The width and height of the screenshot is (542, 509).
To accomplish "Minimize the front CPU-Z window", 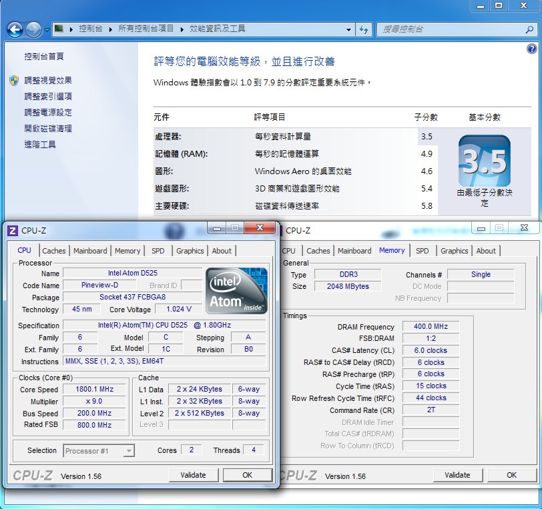I will (217, 228).
